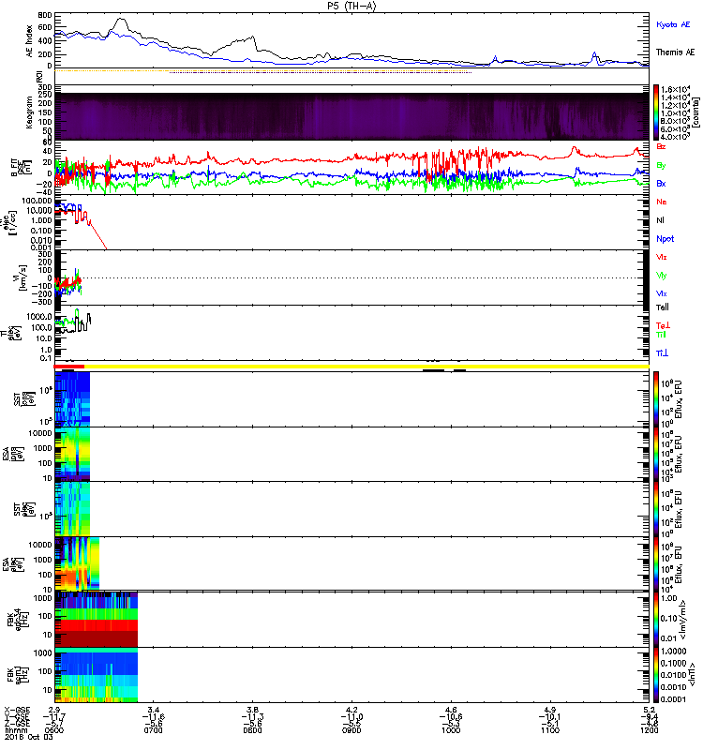The height and width of the screenshot is (750, 703).
Task: Click the red Bz legend label
Action: tap(661, 146)
